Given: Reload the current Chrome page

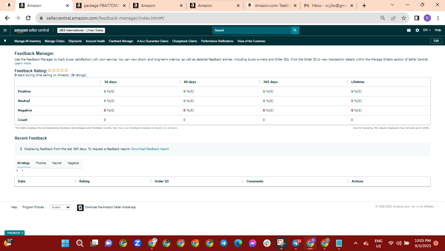Looking at the screenshot, I should (28, 18).
